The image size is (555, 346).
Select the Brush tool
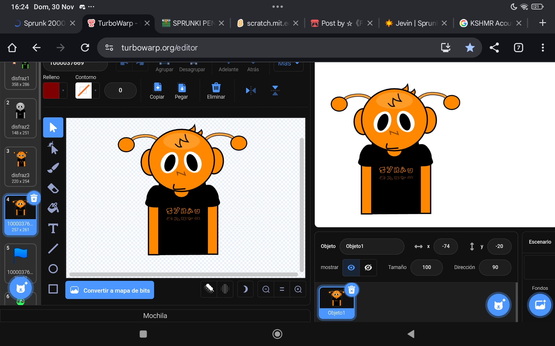(x=53, y=168)
